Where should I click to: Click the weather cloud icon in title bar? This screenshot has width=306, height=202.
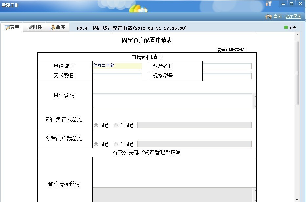138,8
